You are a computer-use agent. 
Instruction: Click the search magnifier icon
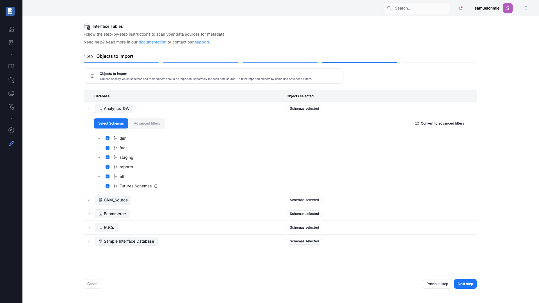point(389,8)
